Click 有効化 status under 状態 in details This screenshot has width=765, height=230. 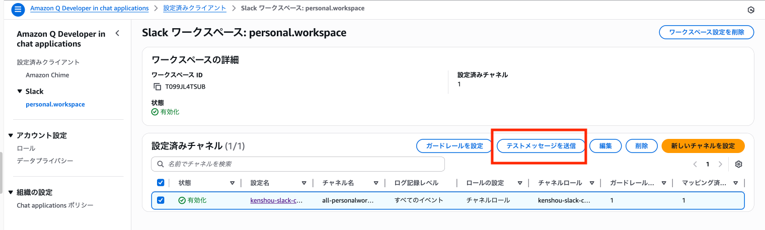[x=166, y=112]
